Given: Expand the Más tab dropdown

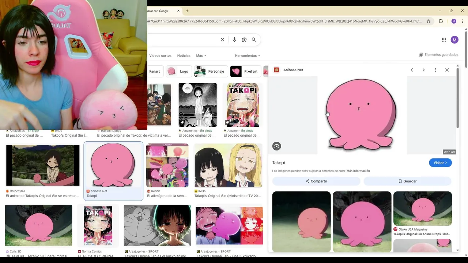Looking at the screenshot, I should pos(201,56).
